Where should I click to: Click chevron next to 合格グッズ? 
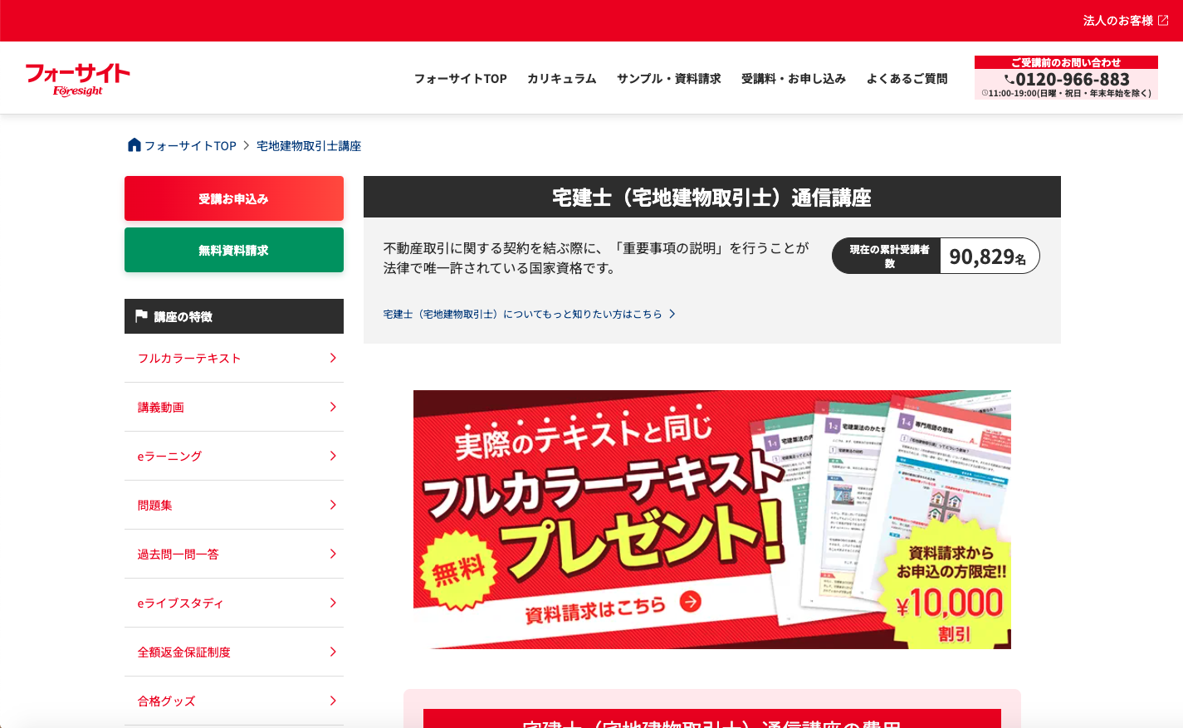point(333,701)
